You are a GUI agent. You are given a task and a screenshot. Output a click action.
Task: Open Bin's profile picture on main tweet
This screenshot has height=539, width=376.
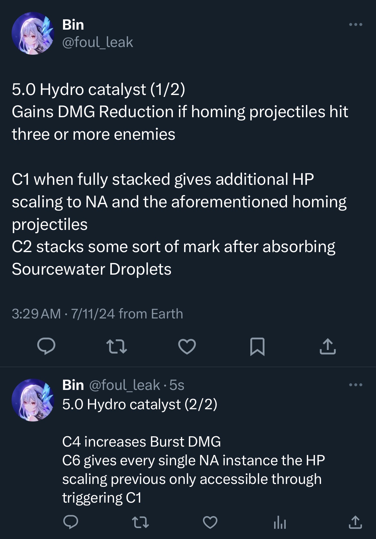click(x=33, y=33)
